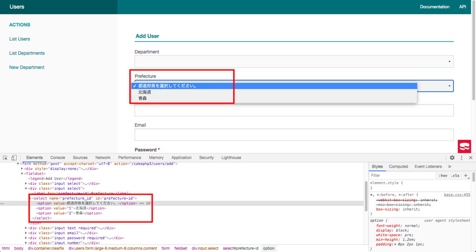Viewport: 476px width, 252px height.
Task: Open New Department action
Action: 27,67
